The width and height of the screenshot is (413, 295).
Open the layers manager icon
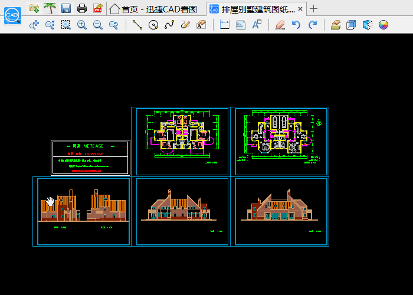tap(336, 25)
